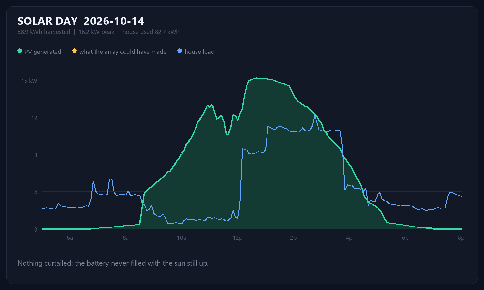Select the '16.2 kW peak' stat
This screenshot has height=290, width=484.
(x=96, y=32)
